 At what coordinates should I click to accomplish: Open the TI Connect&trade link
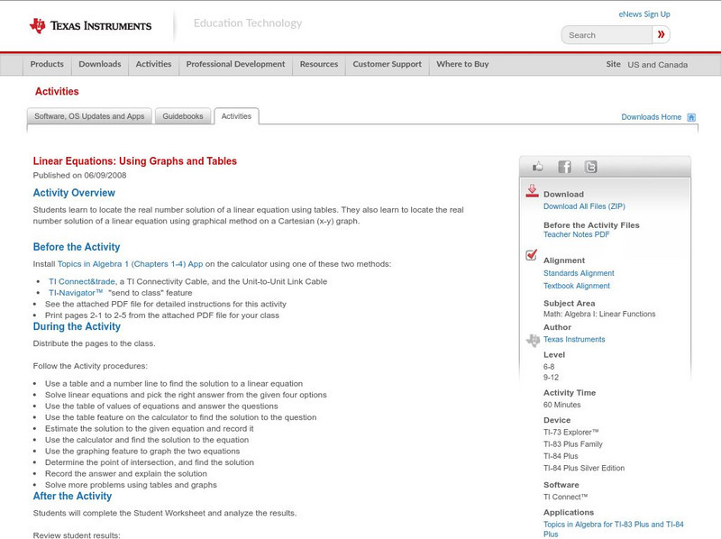[x=82, y=281]
